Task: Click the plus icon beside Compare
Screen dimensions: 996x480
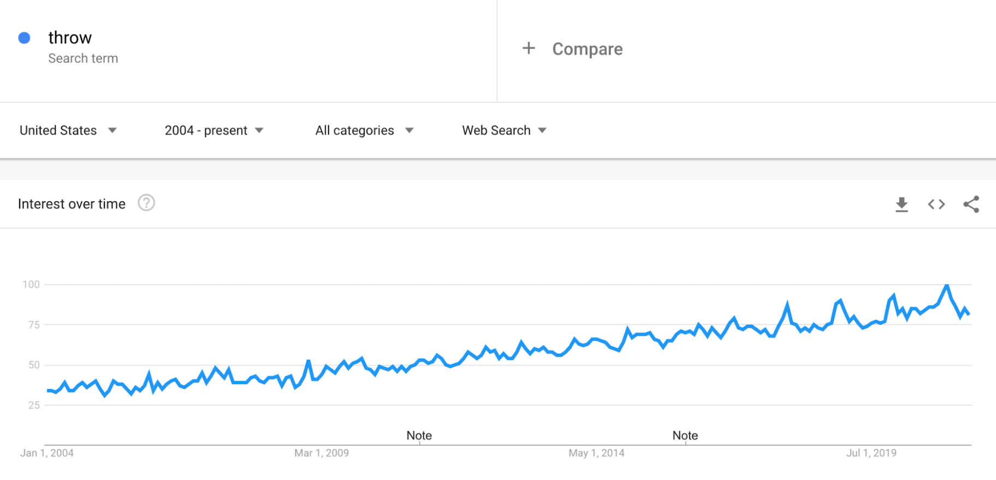Action: tap(529, 49)
